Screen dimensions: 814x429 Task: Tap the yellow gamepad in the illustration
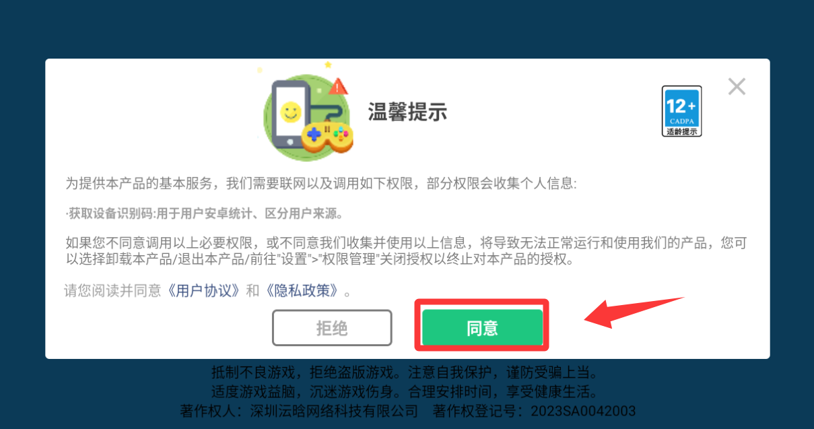tap(327, 137)
